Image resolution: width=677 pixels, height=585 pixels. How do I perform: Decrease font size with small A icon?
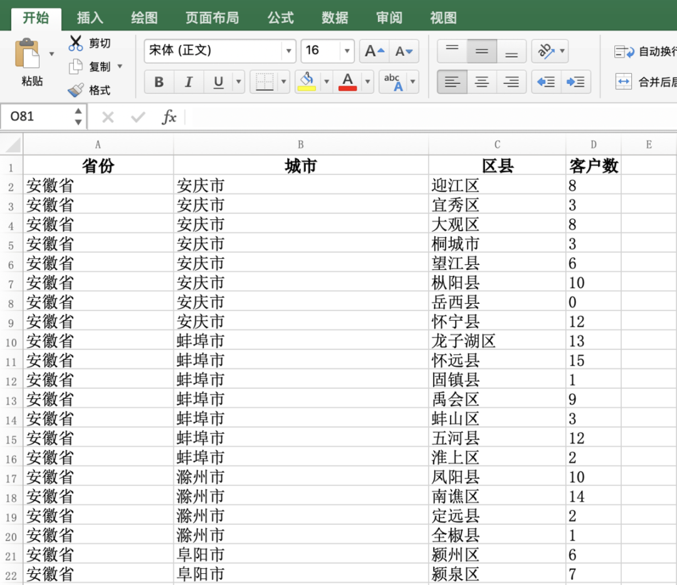click(x=404, y=51)
